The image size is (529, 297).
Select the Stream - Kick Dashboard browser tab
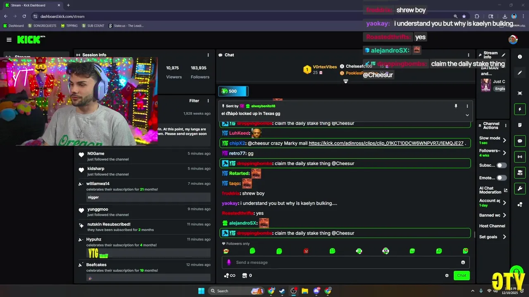click(x=32, y=5)
